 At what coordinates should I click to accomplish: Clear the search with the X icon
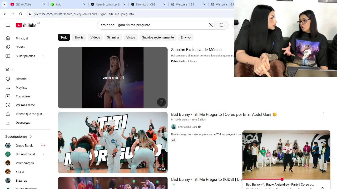(x=211, y=25)
